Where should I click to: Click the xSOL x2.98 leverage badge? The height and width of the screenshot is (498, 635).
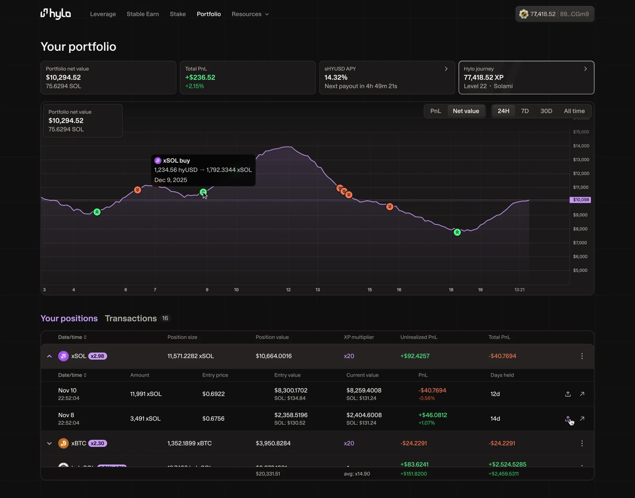[97, 356]
